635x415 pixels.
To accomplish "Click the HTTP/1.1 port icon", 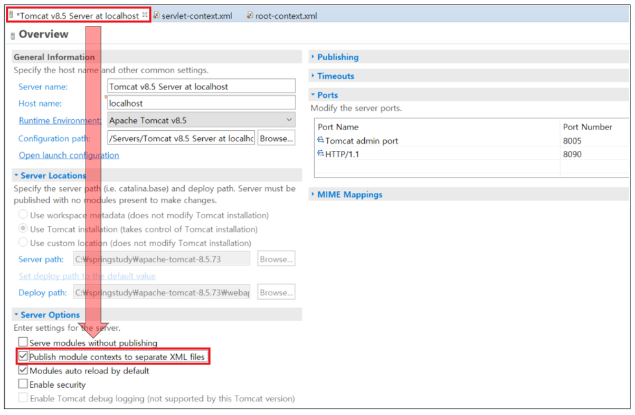I will pyautogui.click(x=320, y=153).
